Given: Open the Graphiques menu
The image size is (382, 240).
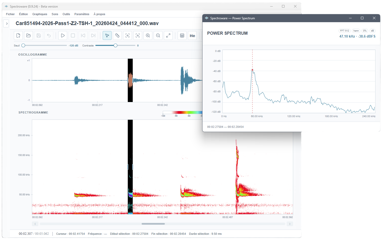Looking at the screenshot, I should [40, 14].
